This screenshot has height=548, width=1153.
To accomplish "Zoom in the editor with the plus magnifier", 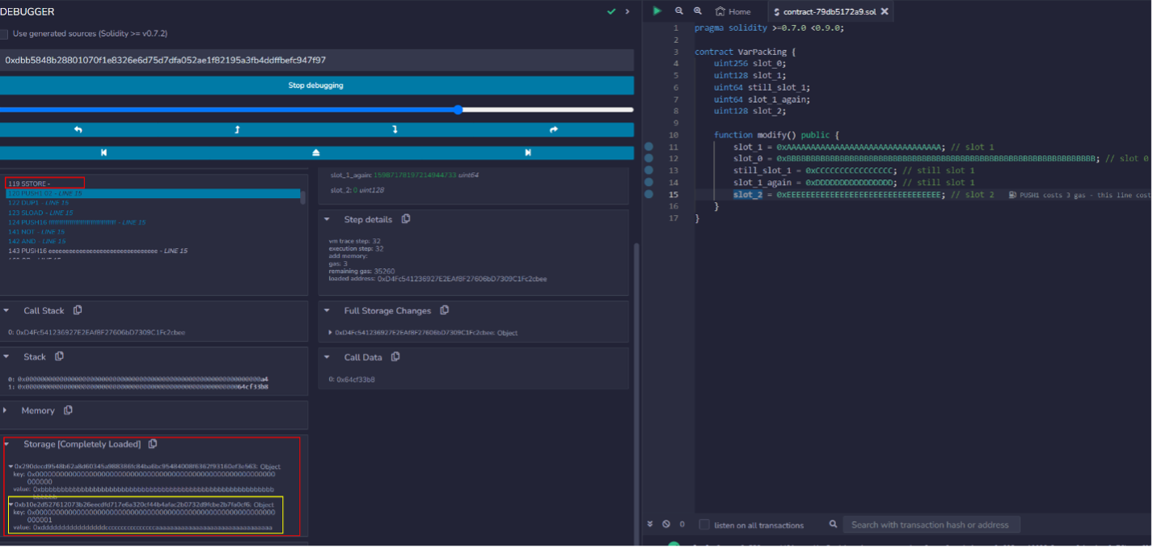I will 698,11.
